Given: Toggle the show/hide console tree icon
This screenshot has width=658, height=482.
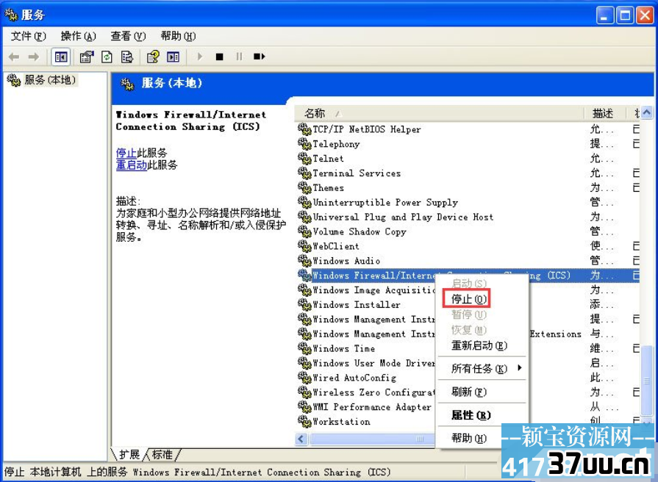Looking at the screenshot, I should [x=61, y=57].
